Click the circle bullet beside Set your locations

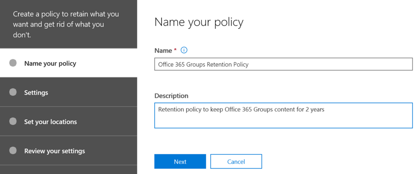[13, 121]
